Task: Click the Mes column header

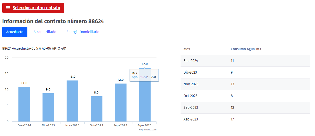Action: [x=187, y=49]
